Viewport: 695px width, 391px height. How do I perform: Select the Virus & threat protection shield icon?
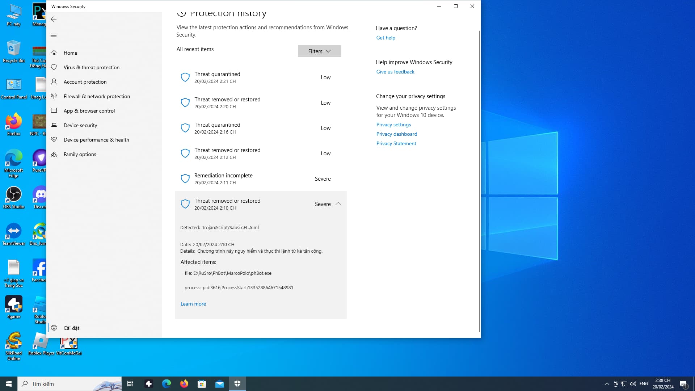point(54,67)
